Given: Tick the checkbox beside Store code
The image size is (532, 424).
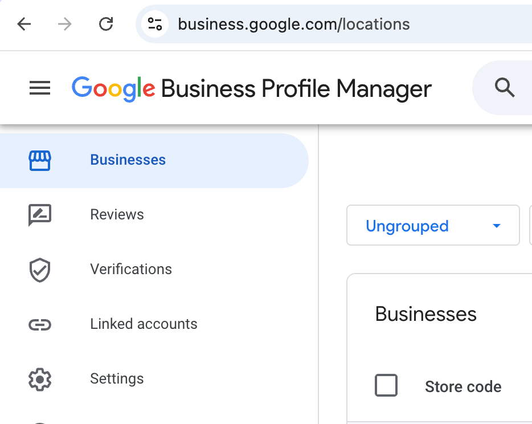Looking at the screenshot, I should 386,386.
